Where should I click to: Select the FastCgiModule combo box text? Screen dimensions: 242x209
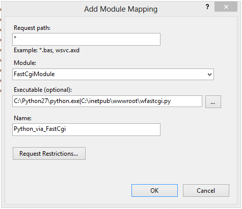pos(34,74)
